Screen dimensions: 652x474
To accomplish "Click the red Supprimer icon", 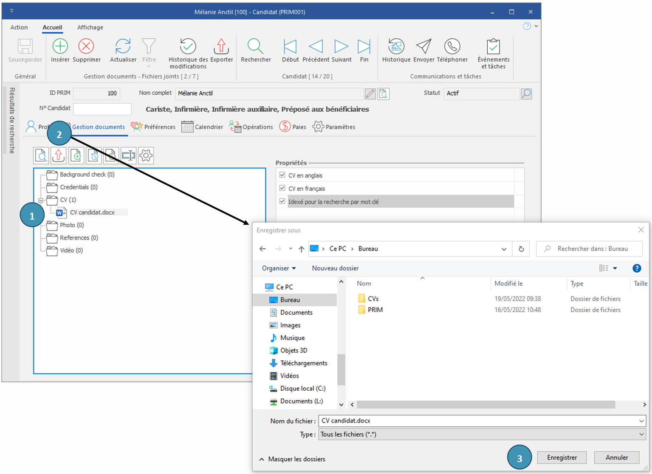I will point(86,46).
